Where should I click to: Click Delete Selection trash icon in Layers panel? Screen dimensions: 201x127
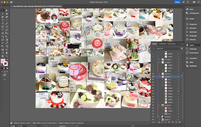(180, 122)
